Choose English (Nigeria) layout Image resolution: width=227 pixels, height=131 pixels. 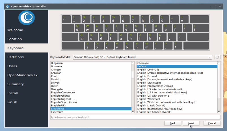[91, 99]
